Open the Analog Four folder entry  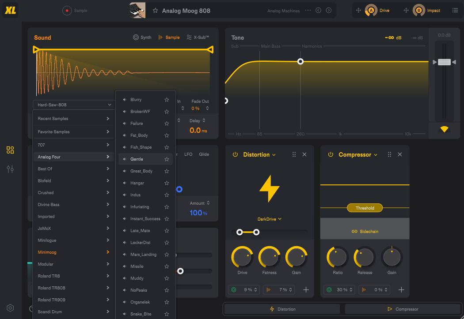tap(73, 157)
